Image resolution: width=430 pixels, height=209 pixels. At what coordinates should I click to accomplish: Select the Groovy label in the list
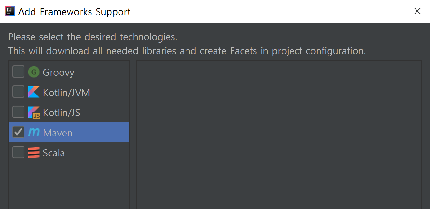59,73
